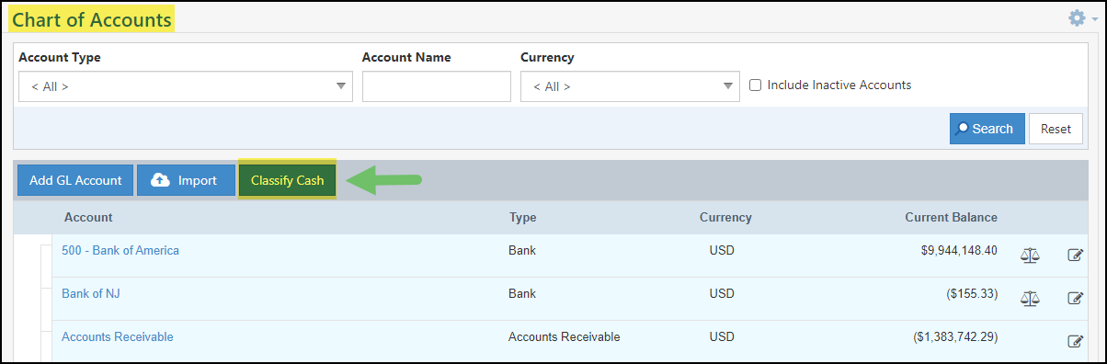Click the Account Name input field
Screen dimensions: 1107x364
pyautogui.click(x=436, y=86)
